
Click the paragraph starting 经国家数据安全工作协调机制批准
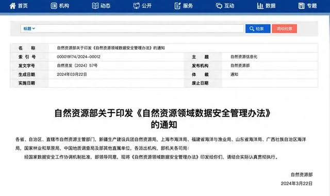click(151, 157)
